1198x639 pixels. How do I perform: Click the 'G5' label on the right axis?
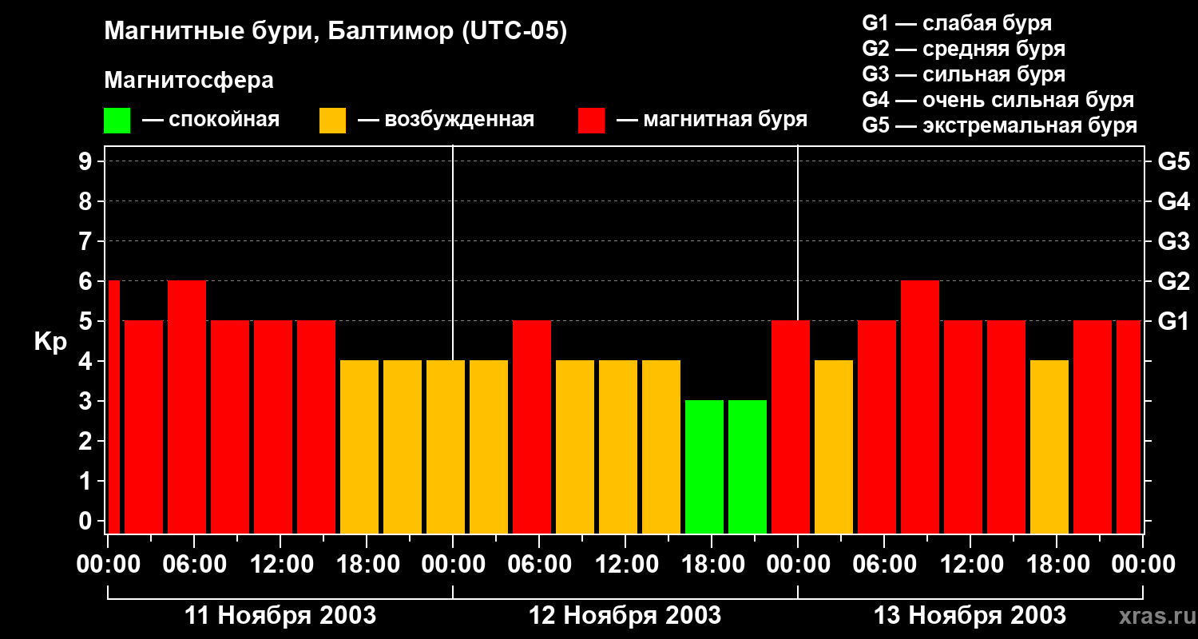tap(1174, 161)
